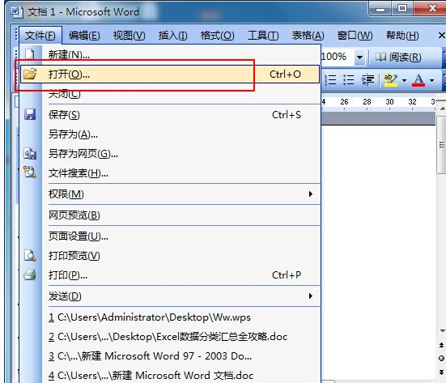446x383 pixels.
Task: Open recent file Desktop\Ww.wps
Action: point(150,317)
